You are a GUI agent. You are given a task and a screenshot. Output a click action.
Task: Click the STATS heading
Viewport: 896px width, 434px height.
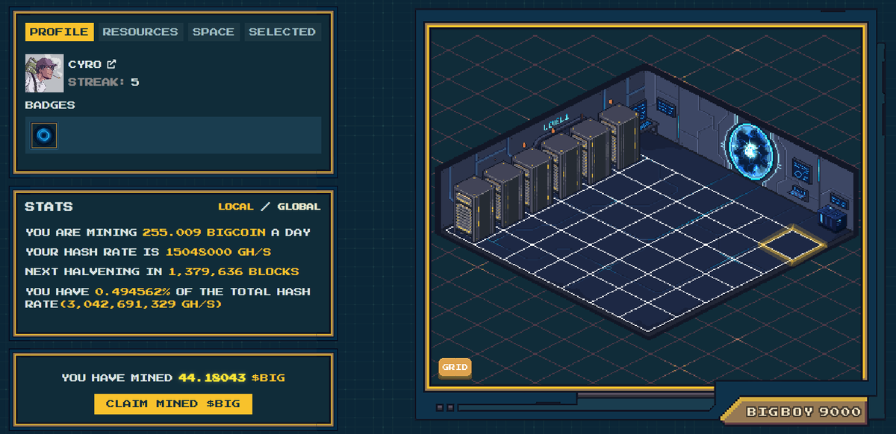[x=49, y=207]
